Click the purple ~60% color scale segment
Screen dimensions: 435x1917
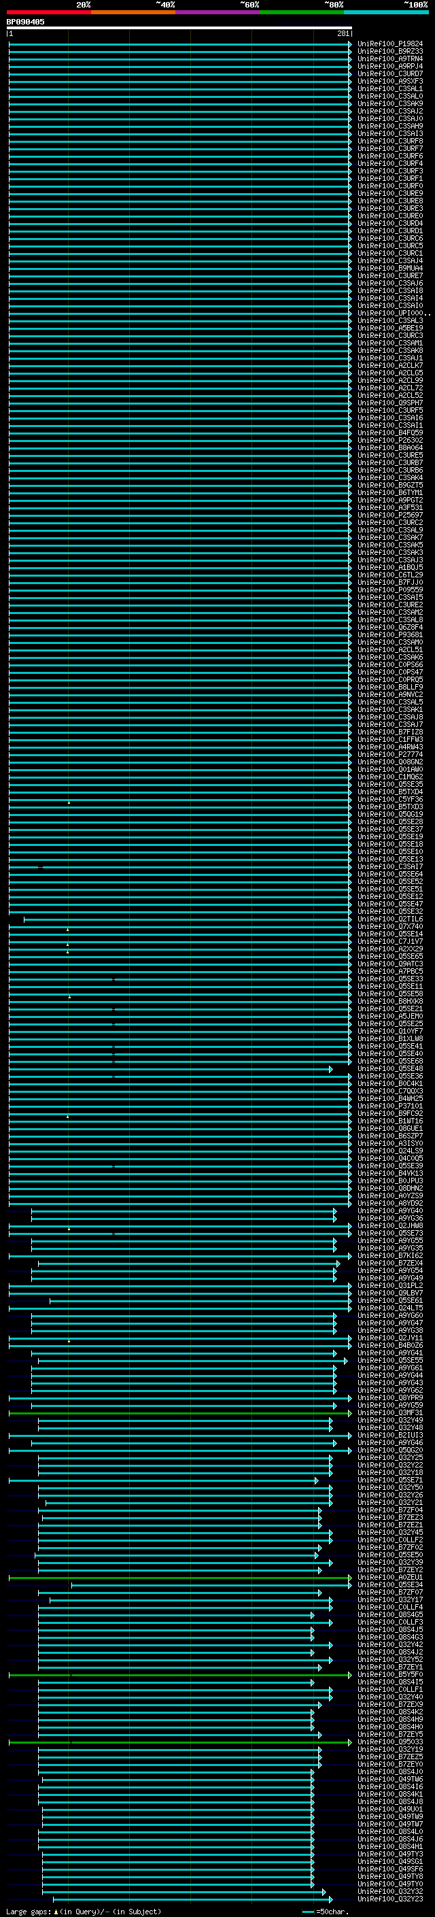point(218,12)
